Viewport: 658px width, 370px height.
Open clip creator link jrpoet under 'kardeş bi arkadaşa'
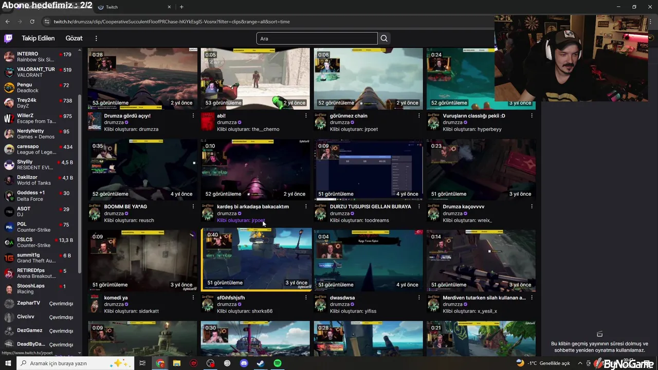259,220
